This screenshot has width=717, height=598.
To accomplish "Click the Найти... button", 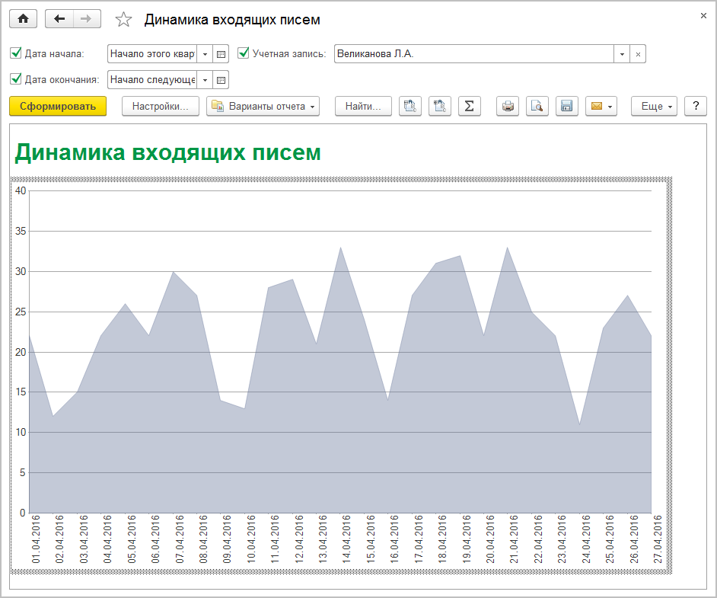I will pyautogui.click(x=363, y=106).
